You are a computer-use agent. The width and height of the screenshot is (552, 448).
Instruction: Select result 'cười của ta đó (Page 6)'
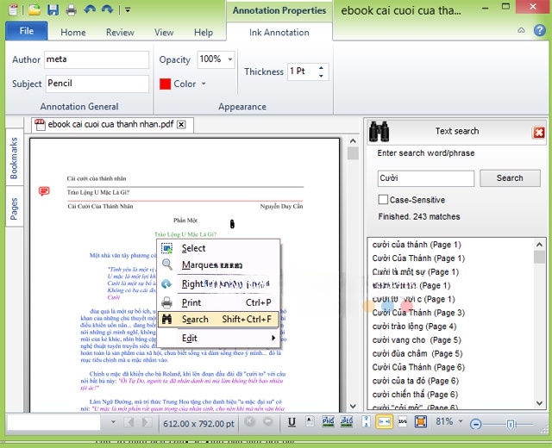(x=416, y=381)
